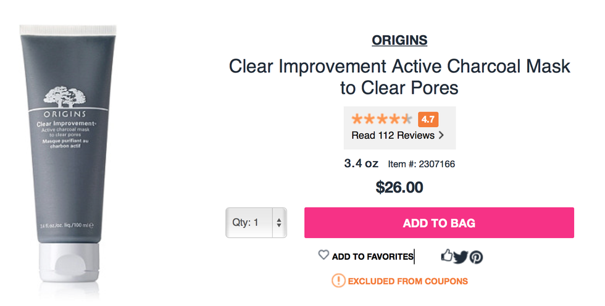The height and width of the screenshot is (306, 605).
Task: Click the Item # 2307166 text
Action: (422, 165)
